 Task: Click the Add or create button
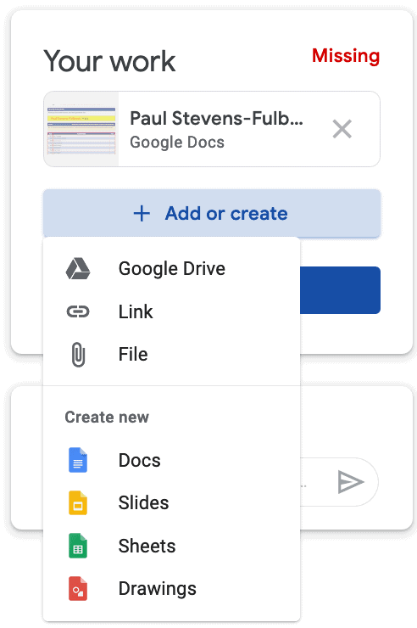coord(212,214)
